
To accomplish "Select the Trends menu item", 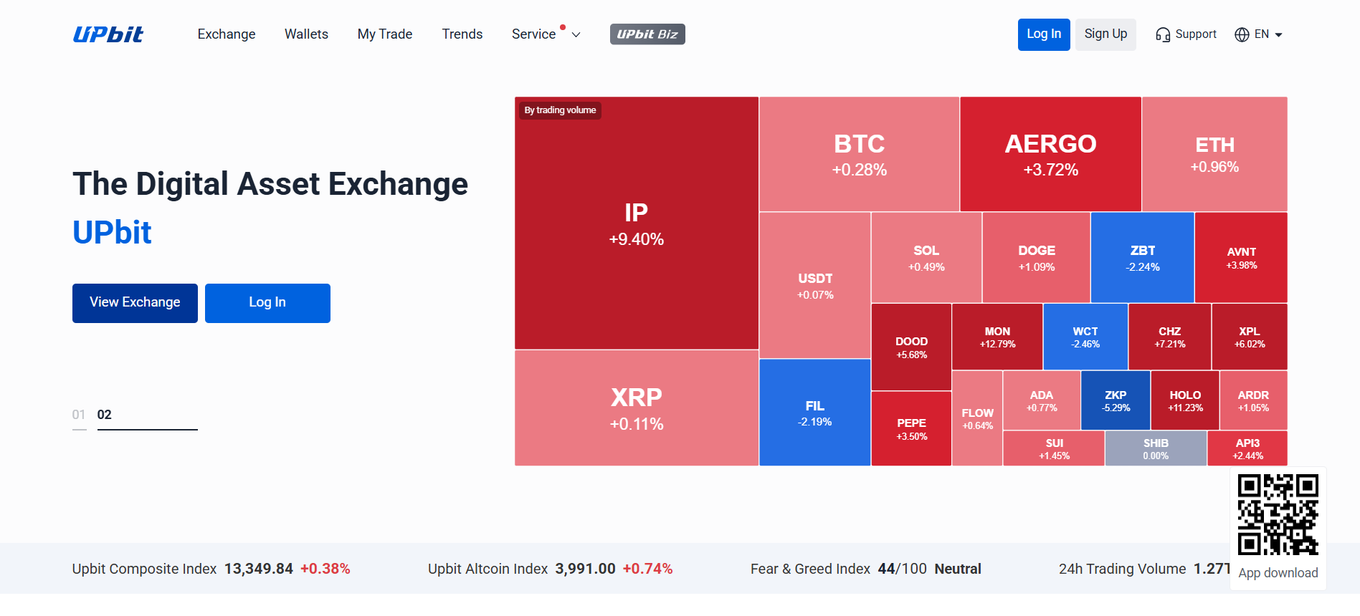I will 462,34.
